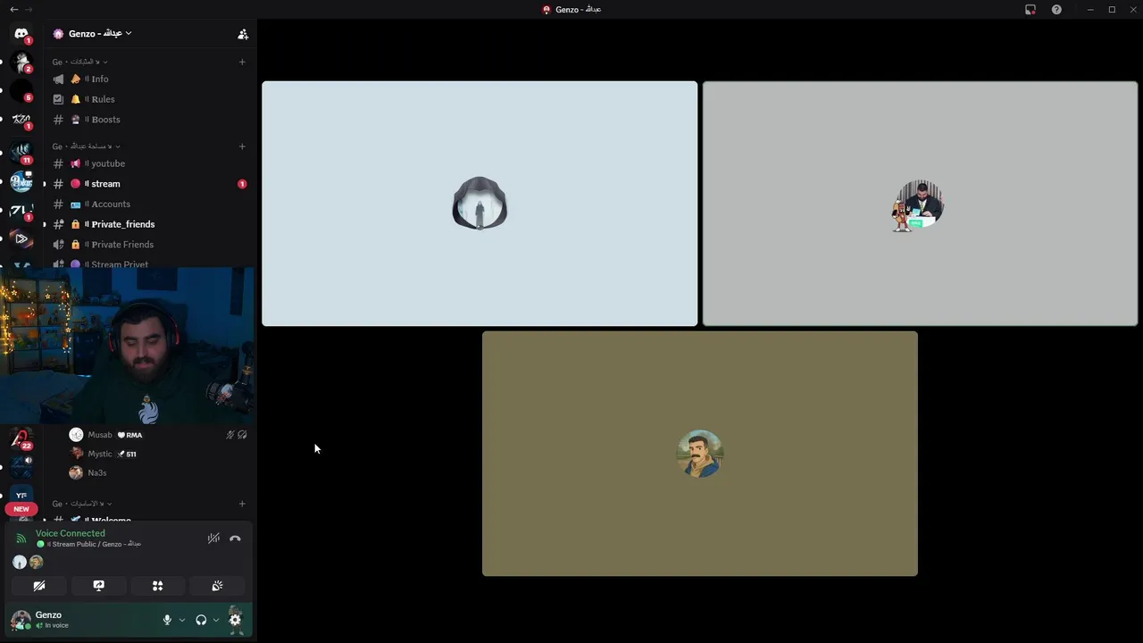Open the server icon with 22 notifications
Viewport: 1143px width, 643px height.
pyautogui.click(x=21, y=438)
